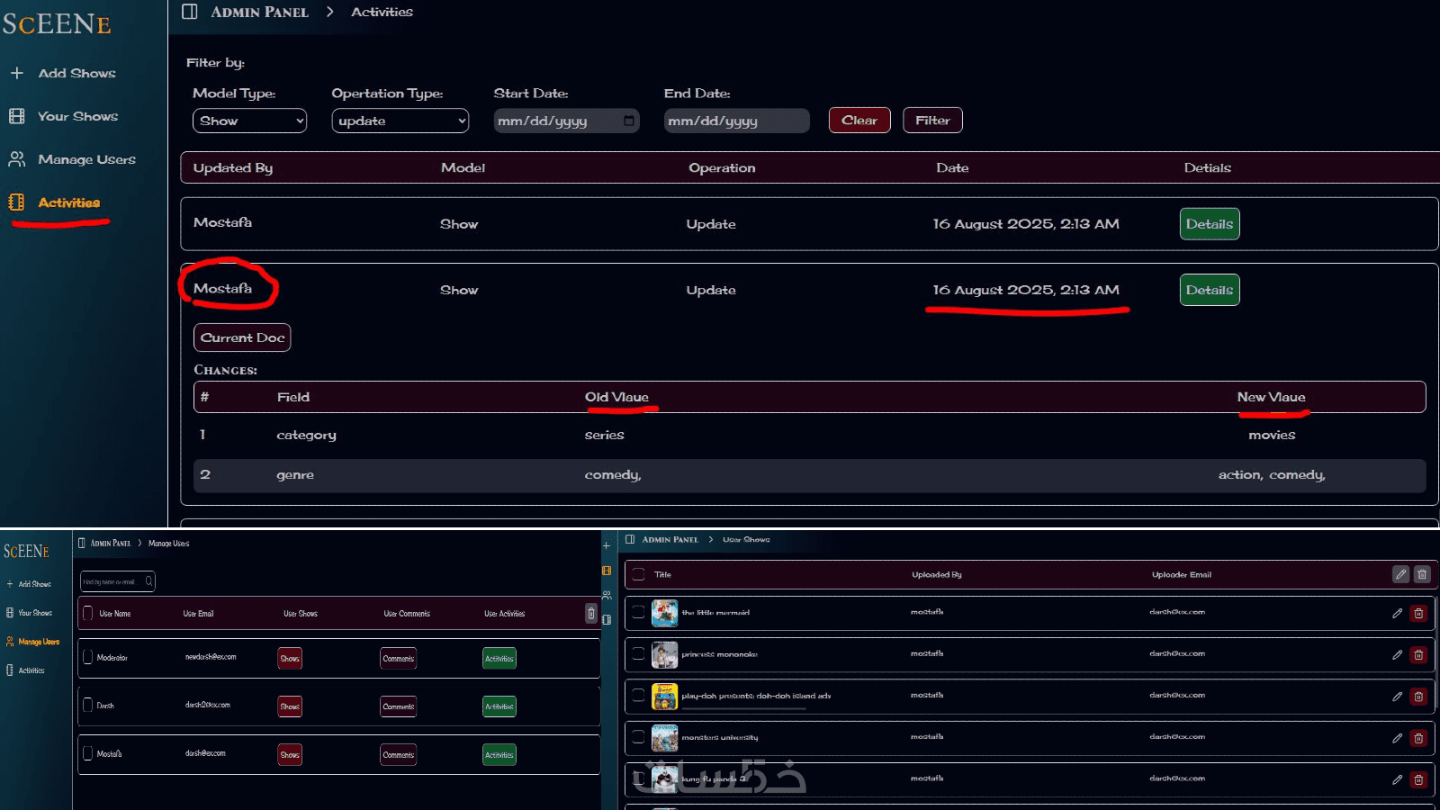Open the Model Type dropdown showing Show
This screenshot has height=810, width=1440.
[x=249, y=121]
